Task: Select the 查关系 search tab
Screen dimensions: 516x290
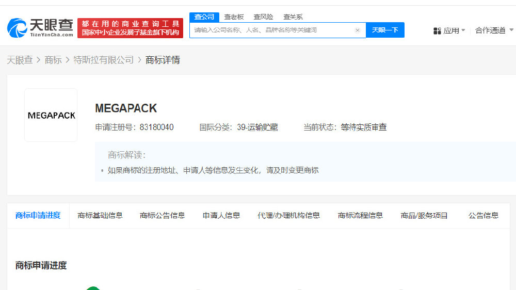Action: pyautogui.click(x=293, y=17)
